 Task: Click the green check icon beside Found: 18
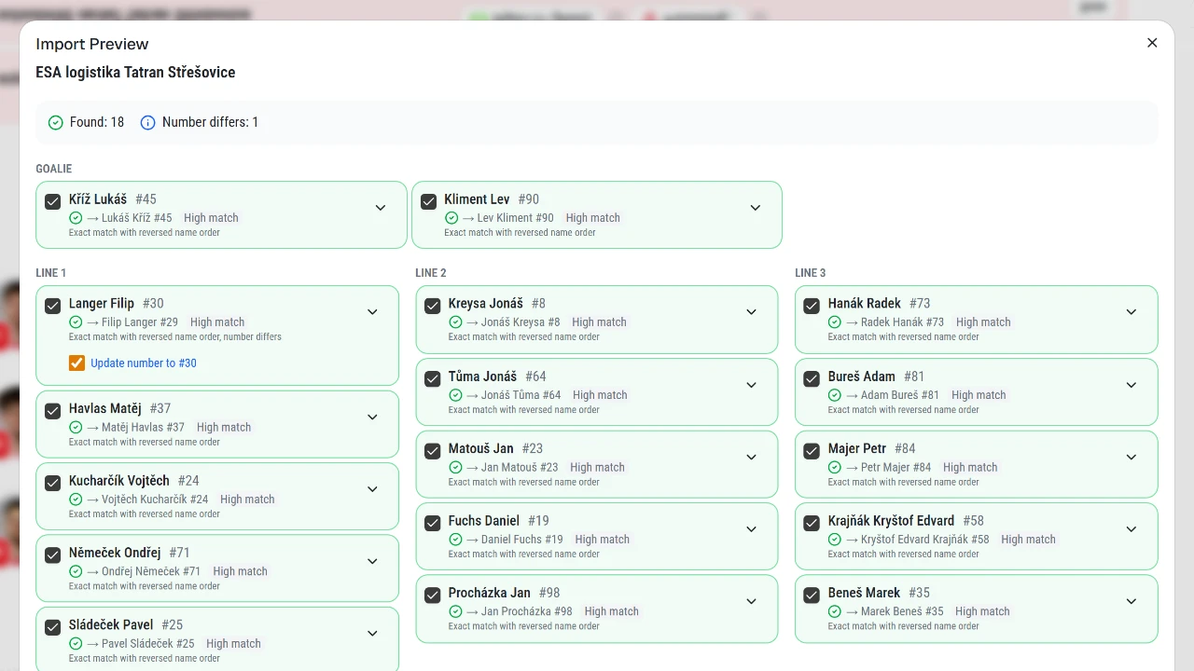click(55, 122)
